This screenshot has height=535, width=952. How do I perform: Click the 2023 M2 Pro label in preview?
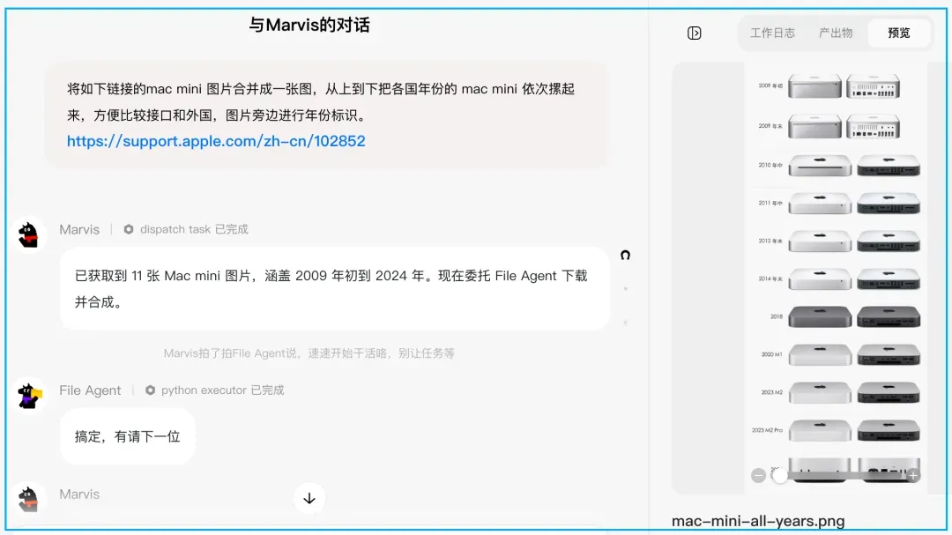click(768, 430)
